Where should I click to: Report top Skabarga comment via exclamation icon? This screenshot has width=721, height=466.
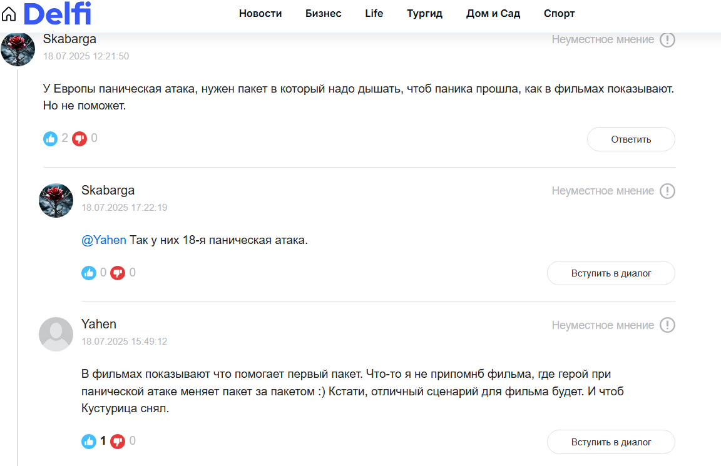[667, 39]
